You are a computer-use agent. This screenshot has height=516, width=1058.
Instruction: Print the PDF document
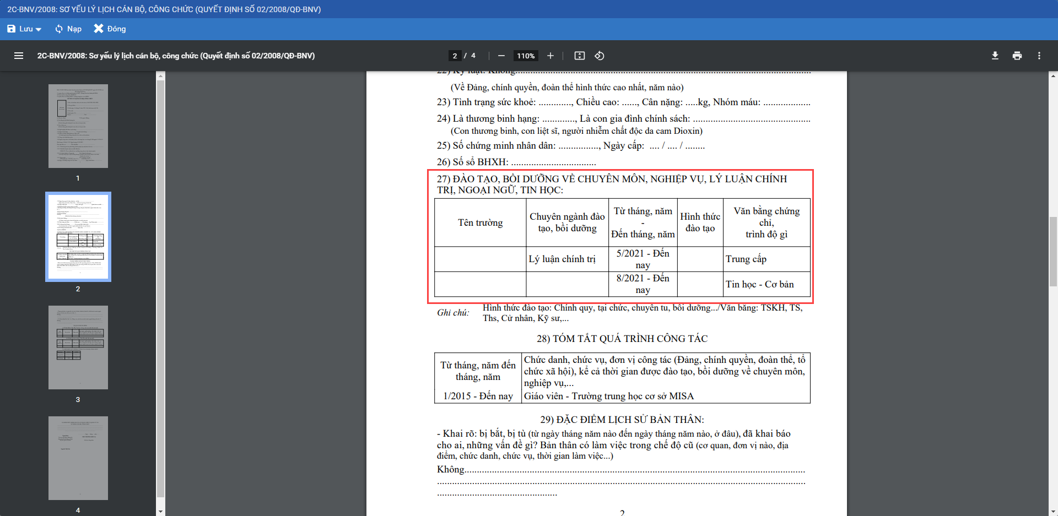1017,56
